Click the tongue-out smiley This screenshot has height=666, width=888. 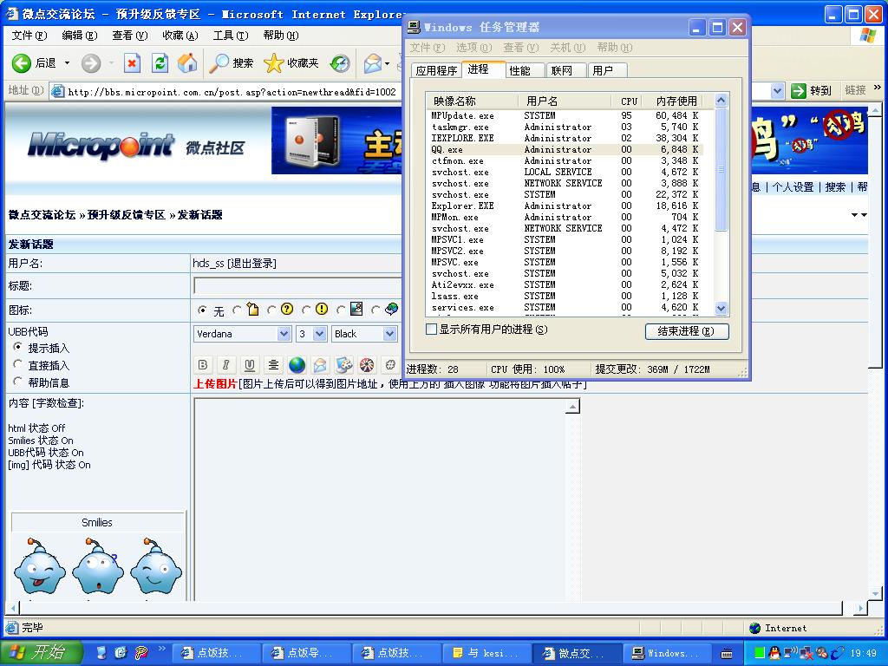(40, 567)
